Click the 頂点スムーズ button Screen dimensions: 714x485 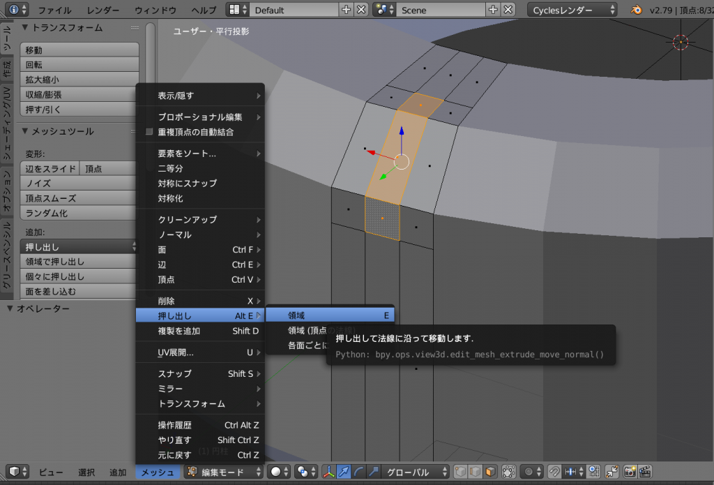pyautogui.click(x=79, y=198)
